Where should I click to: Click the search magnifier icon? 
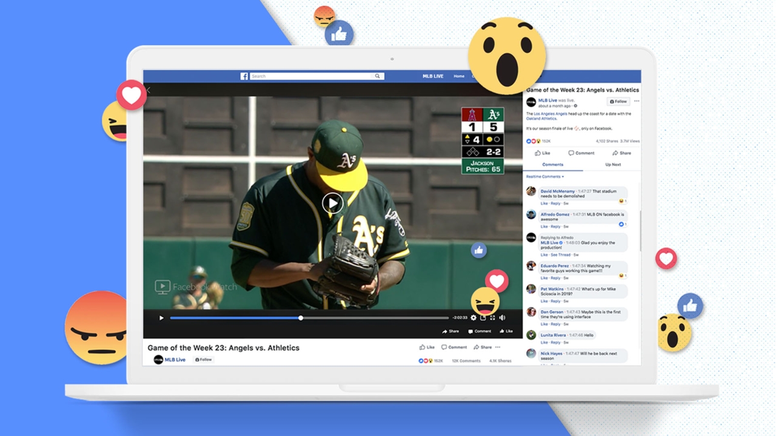pyautogui.click(x=377, y=76)
